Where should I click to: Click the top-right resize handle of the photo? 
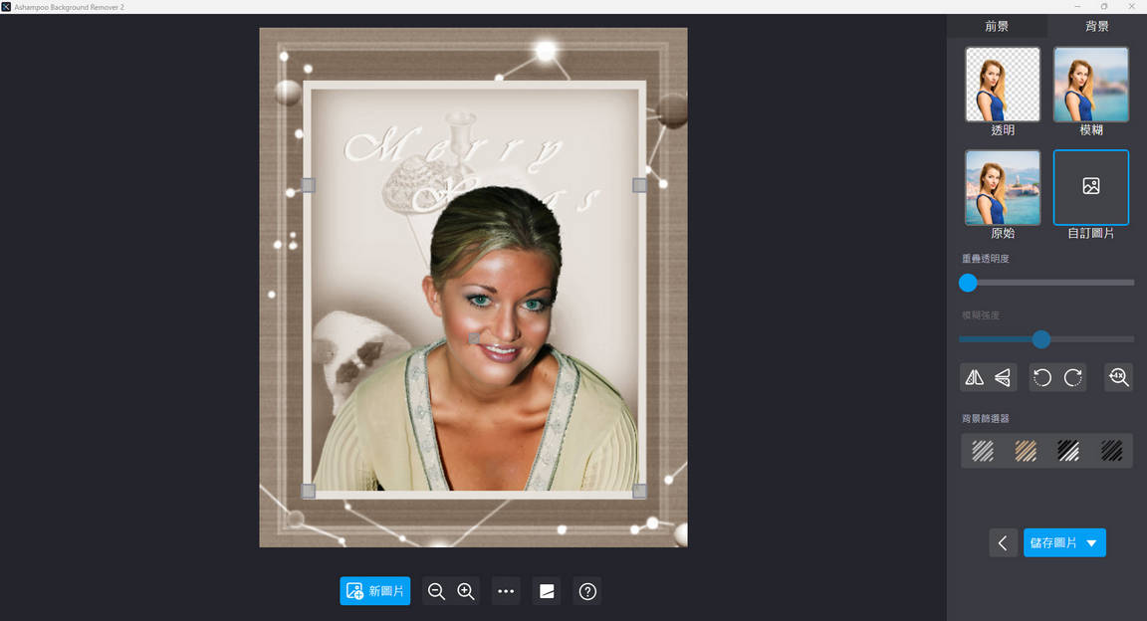pos(639,186)
